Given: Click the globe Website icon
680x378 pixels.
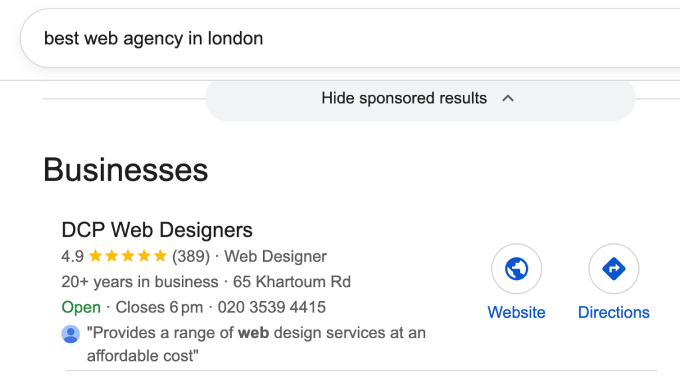Looking at the screenshot, I should tap(516, 269).
